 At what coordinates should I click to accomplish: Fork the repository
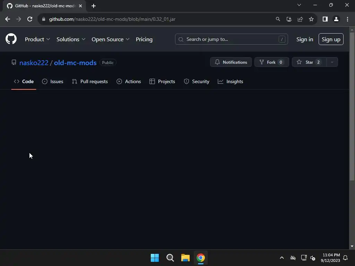[x=272, y=62]
